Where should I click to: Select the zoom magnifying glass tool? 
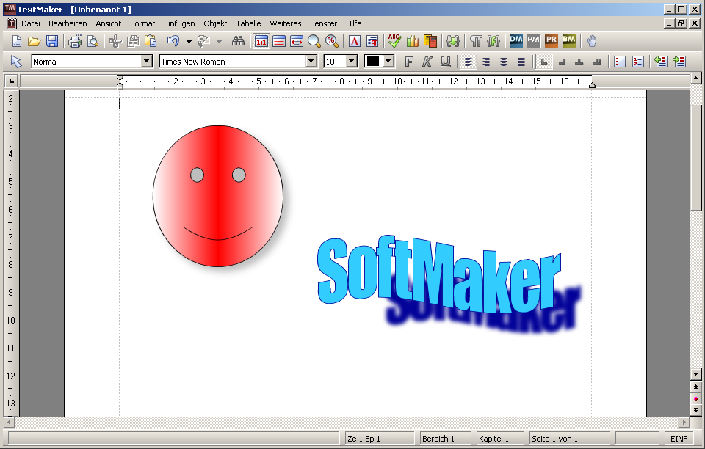coord(314,41)
